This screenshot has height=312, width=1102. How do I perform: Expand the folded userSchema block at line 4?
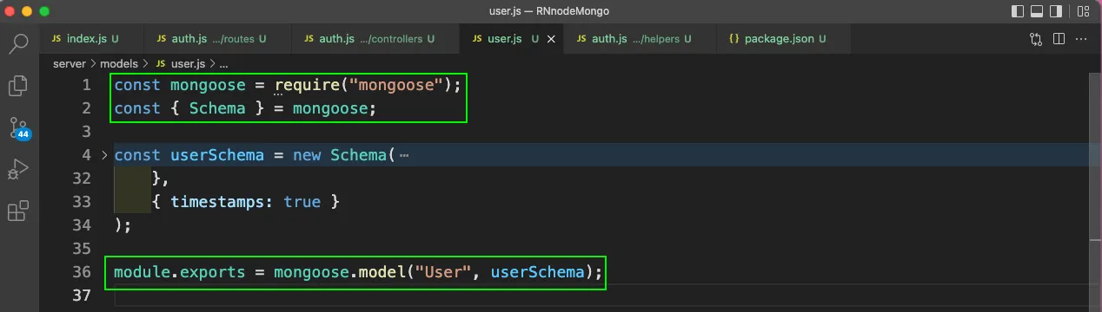(105, 155)
